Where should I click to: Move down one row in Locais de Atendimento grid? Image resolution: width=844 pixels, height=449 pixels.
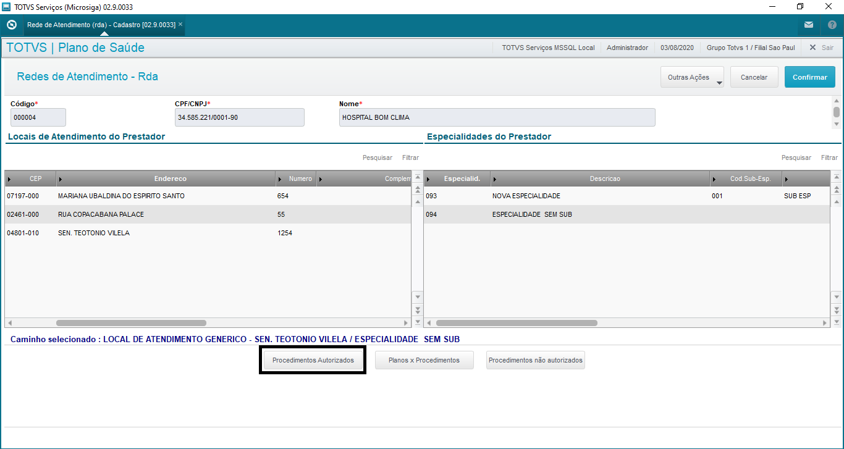[417, 297]
